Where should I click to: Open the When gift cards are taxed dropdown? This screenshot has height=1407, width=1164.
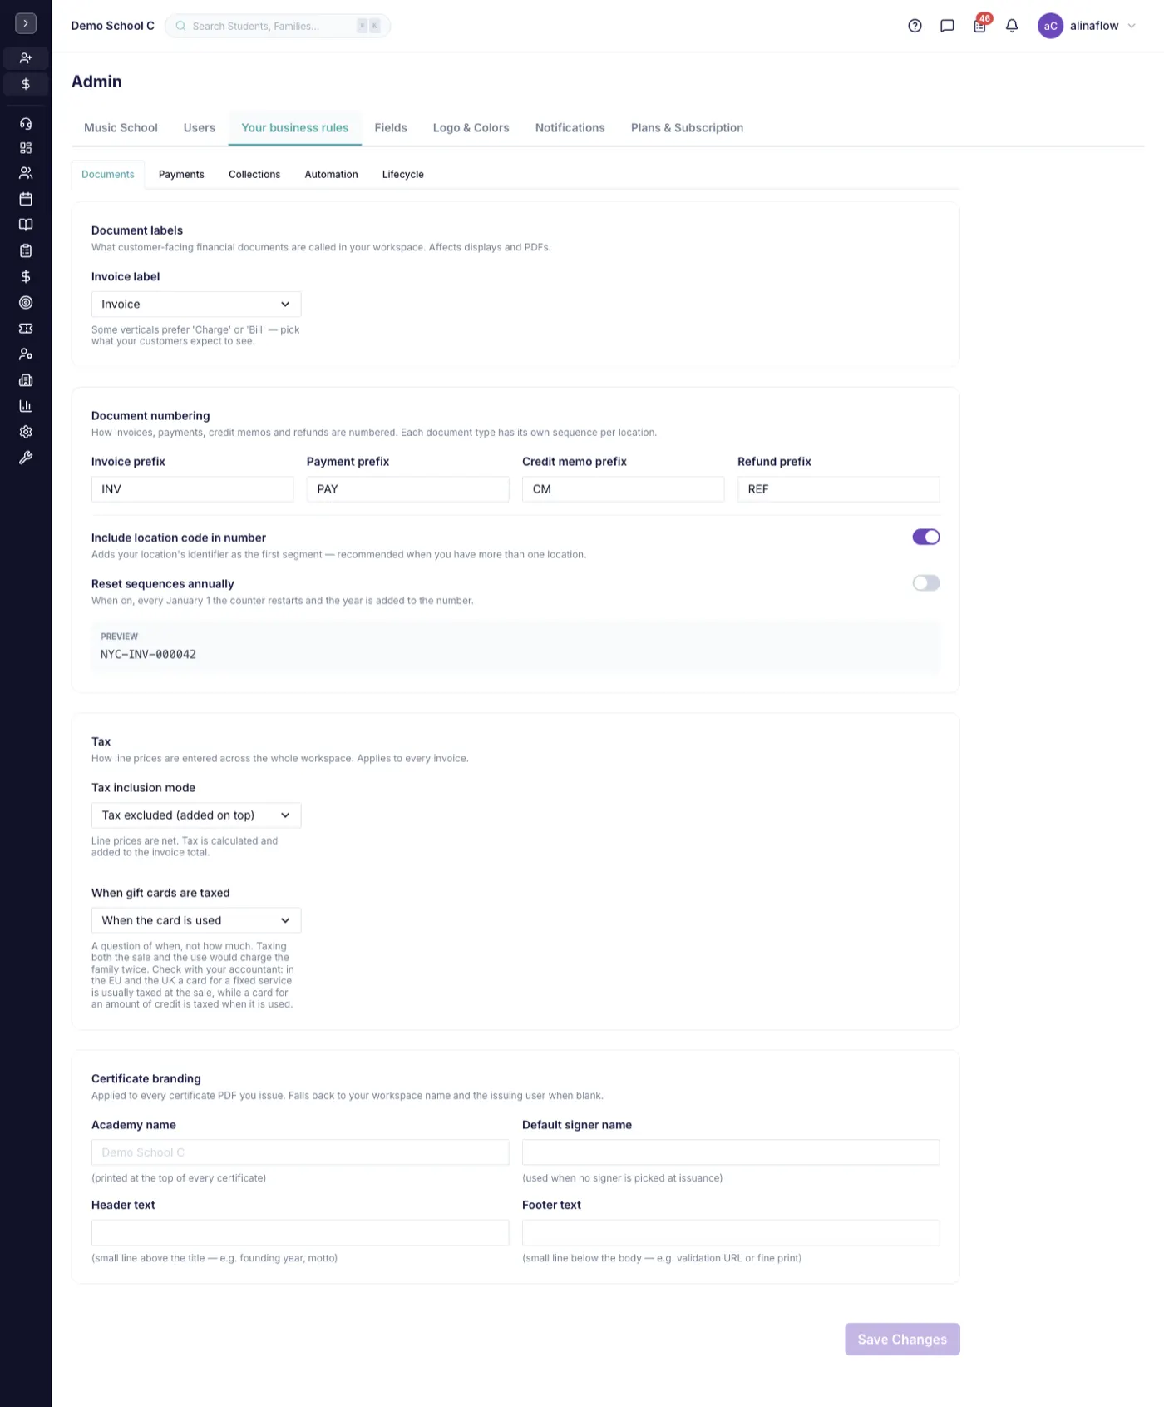click(196, 920)
